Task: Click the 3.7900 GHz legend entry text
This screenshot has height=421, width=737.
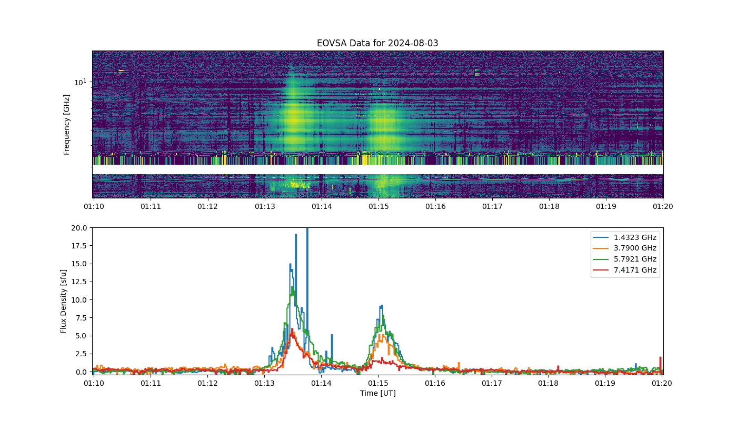Action: 635,248
